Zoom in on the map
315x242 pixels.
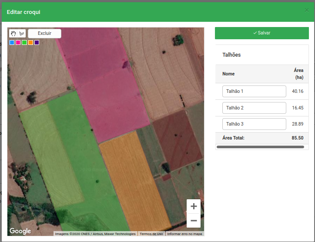tap(194, 206)
